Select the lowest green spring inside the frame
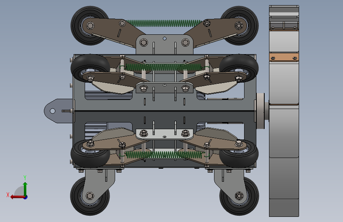Viewport: 343px width, 222px height. (164, 155)
